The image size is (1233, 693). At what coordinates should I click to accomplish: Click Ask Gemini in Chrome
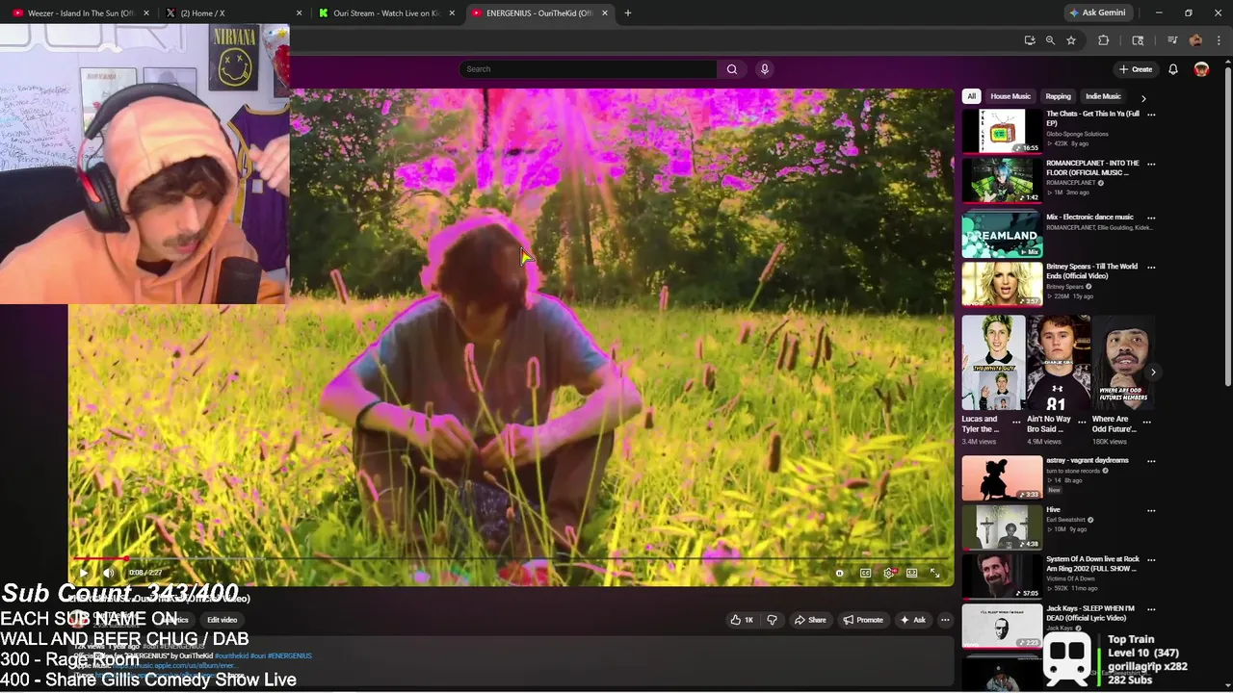click(1096, 13)
